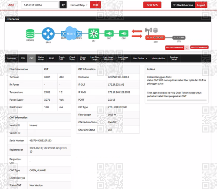
Task: Open the Metro Akses tab
Action: pos(41,58)
